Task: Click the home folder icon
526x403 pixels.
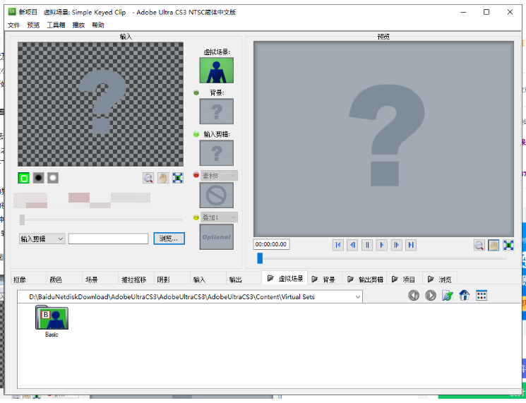Action: pyautogui.click(x=465, y=296)
